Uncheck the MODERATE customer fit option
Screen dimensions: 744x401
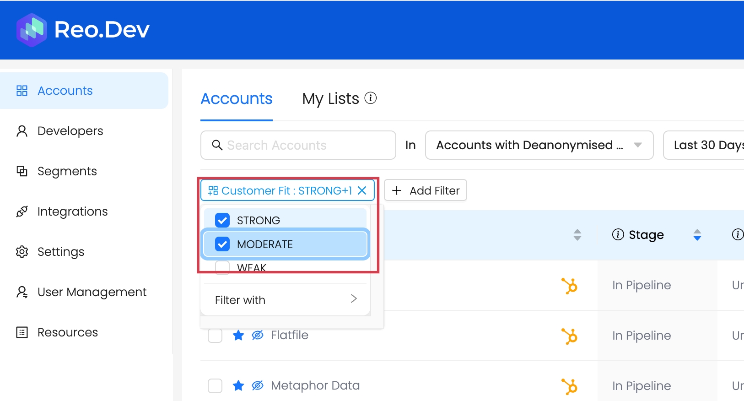pyautogui.click(x=222, y=244)
